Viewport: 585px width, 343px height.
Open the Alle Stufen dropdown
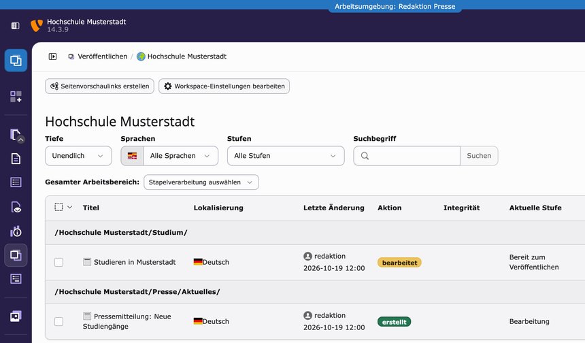[x=286, y=156]
